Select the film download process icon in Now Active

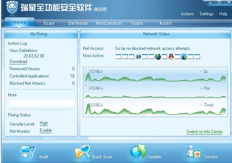point(184,57)
